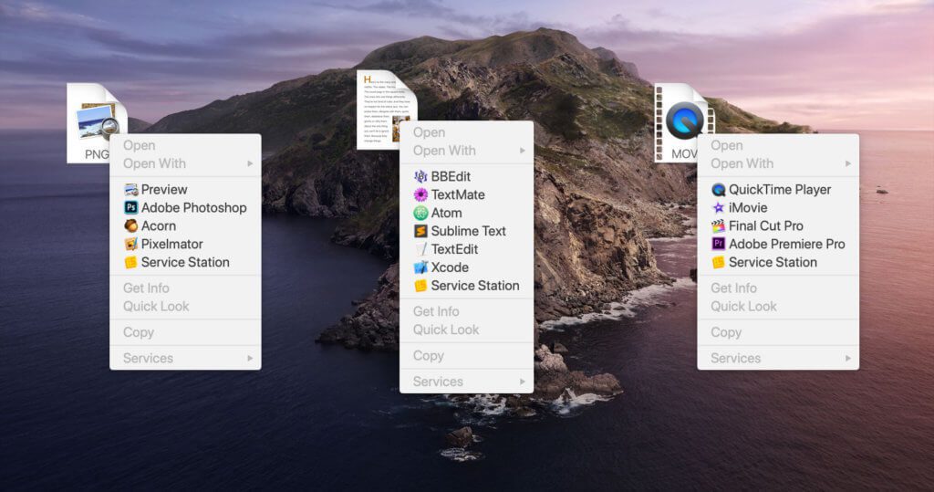Image resolution: width=934 pixels, height=492 pixels.
Task: Click the Final Cut Pro icon
Action: 719,226
